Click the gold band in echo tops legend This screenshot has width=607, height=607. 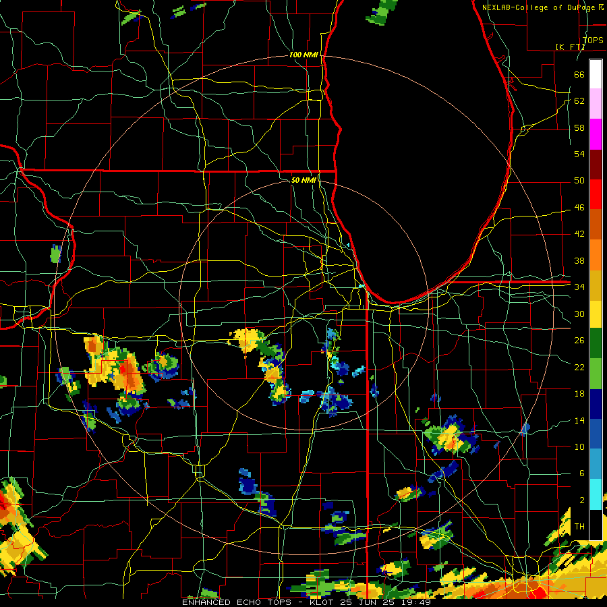(596, 285)
